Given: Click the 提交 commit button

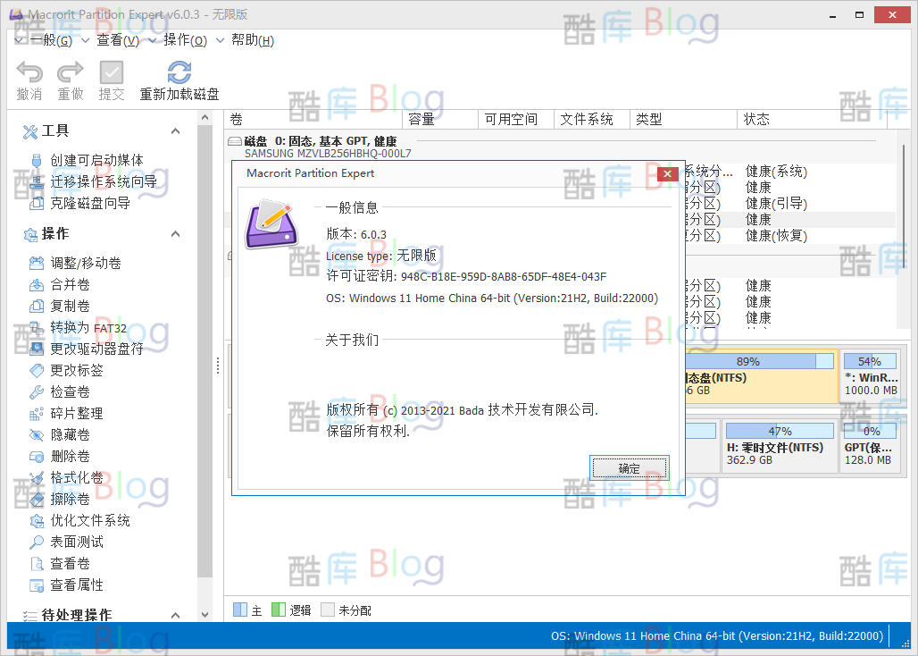Looking at the screenshot, I should pos(111,80).
